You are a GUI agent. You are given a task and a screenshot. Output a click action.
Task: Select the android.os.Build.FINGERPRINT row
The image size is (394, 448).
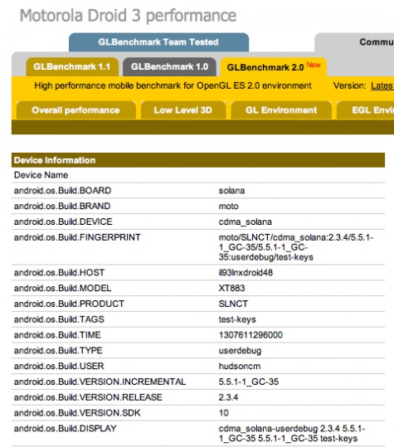(198, 247)
